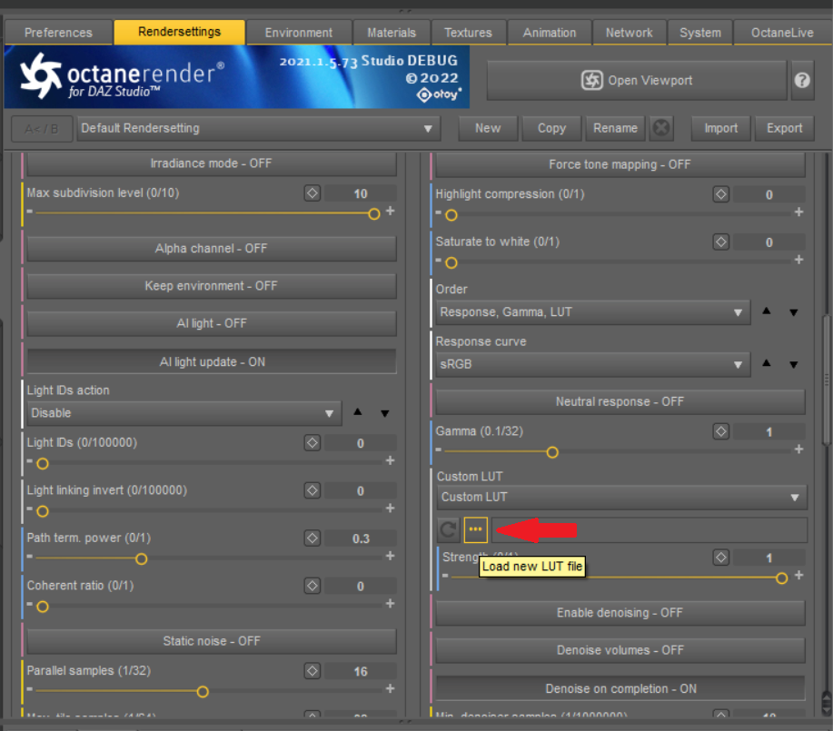Switch to Environment tab
The image size is (833, 731).
pos(299,33)
